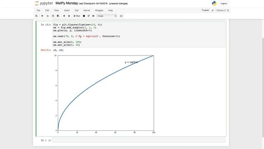This screenshot has width=264, height=149.
Task: Click the Python 3 kernel indicator
Action: pyautogui.click(x=221, y=10)
